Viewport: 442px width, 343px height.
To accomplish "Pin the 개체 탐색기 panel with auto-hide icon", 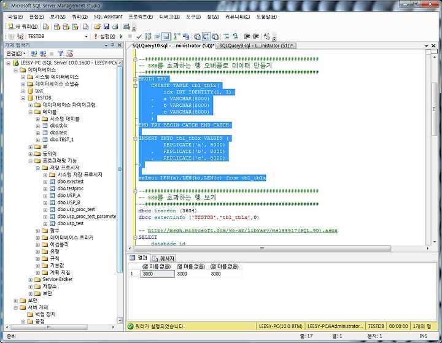I will coord(112,45).
